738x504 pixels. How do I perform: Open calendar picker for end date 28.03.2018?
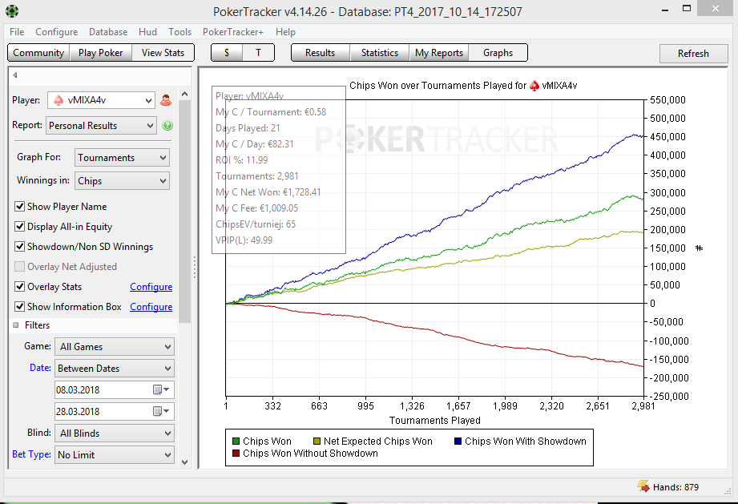[161, 411]
